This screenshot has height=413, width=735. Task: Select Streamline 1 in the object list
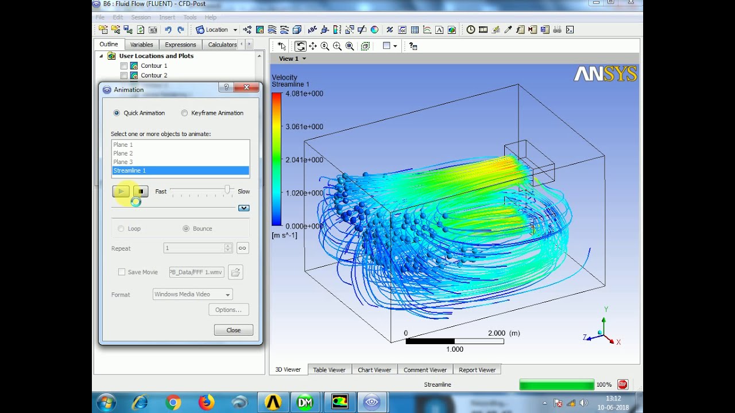[x=180, y=171]
